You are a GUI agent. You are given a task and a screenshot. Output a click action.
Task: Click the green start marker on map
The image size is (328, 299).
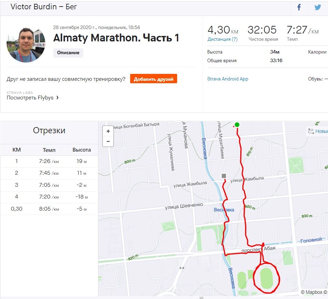(237, 125)
